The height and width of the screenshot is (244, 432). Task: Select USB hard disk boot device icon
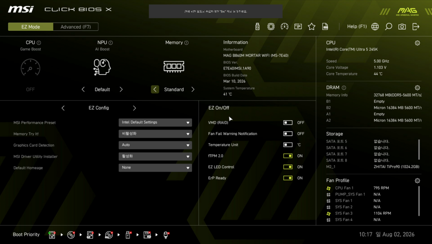(90, 235)
